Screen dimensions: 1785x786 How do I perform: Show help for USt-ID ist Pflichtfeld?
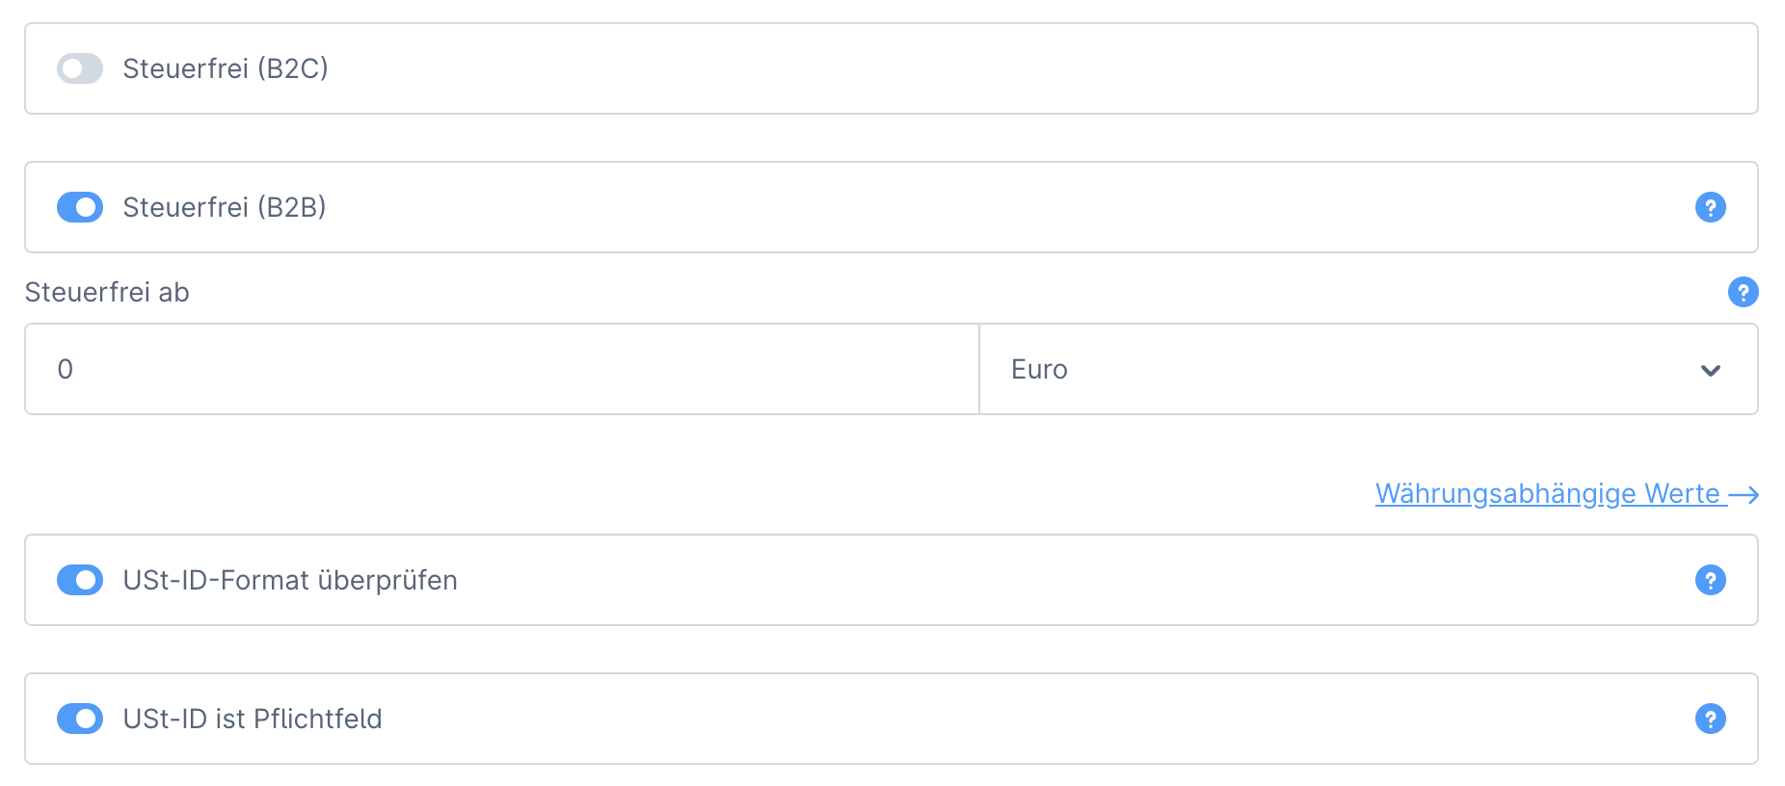click(1710, 719)
